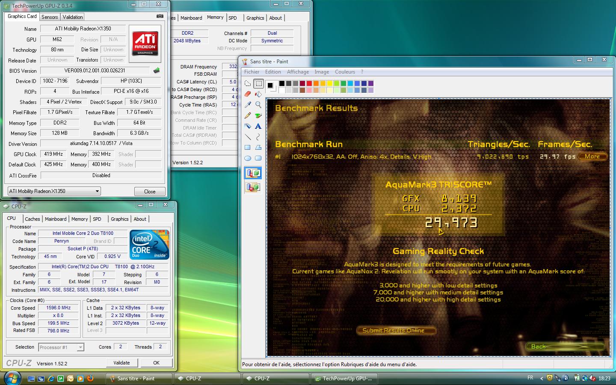
Task: Open the Image menu in Paint
Action: click(x=322, y=72)
